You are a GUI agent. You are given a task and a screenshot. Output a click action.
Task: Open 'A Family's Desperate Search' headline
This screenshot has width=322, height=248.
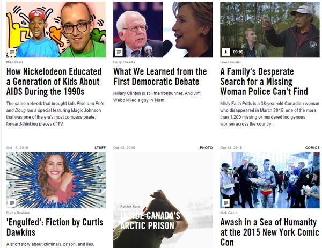tap(264, 82)
